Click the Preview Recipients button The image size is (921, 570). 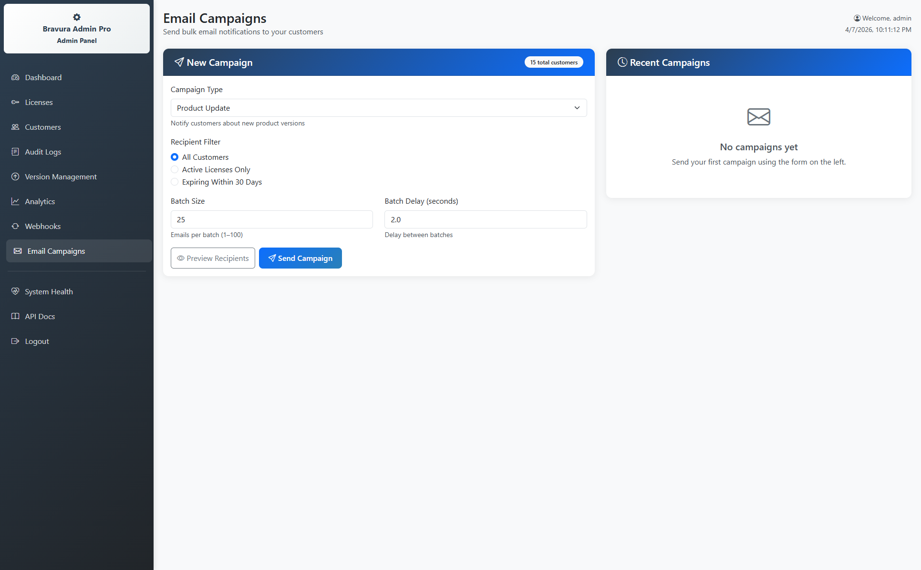tap(213, 258)
